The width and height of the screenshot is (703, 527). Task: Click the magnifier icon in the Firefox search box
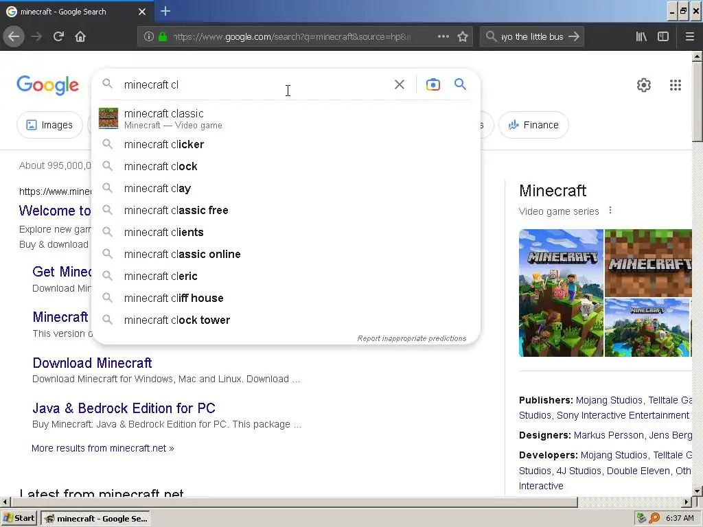coord(491,36)
